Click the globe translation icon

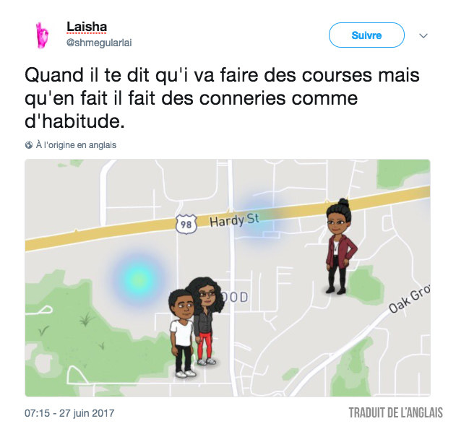pos(28,144)
